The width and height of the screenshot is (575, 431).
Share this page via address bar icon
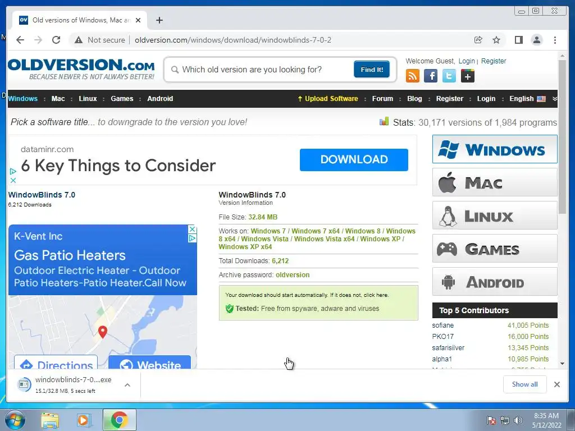(478, 40)
